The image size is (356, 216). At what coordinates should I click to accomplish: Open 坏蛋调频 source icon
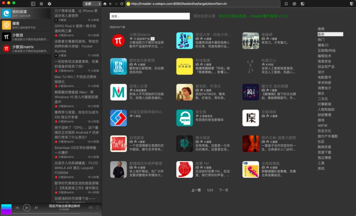pyautogui.click(x=251, y=118)
